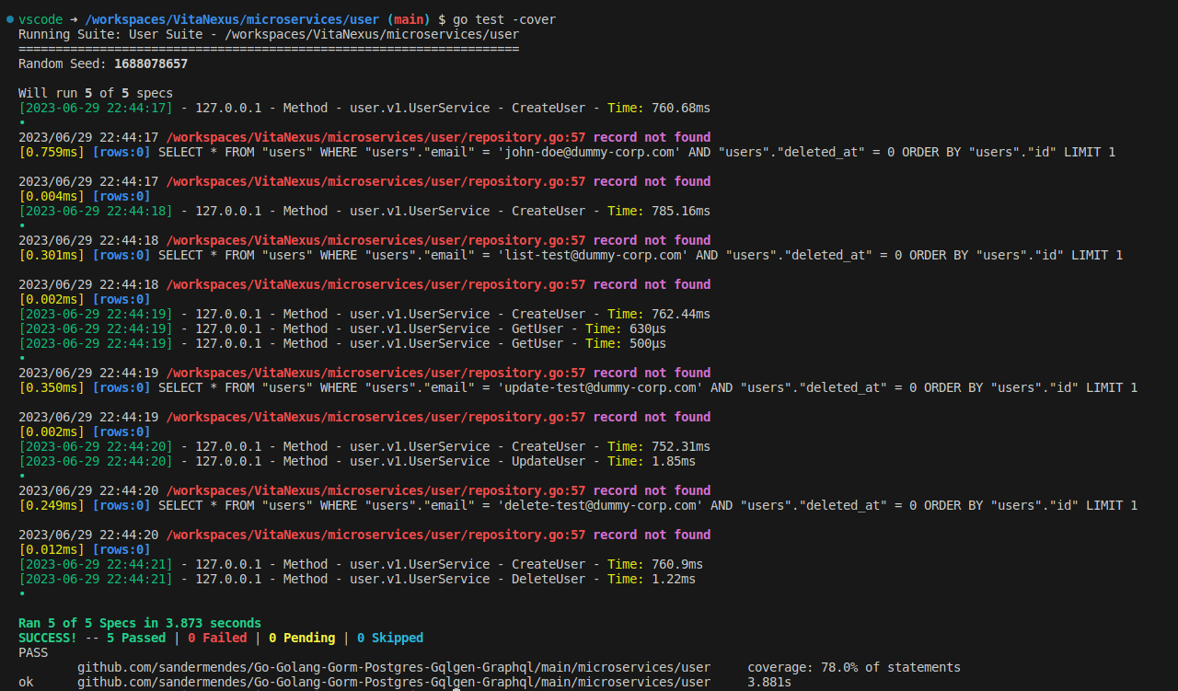Viewport: 1178px width, 691px height.
Task: Click the '3.881s' total test duration
Action: click(769, 682)
